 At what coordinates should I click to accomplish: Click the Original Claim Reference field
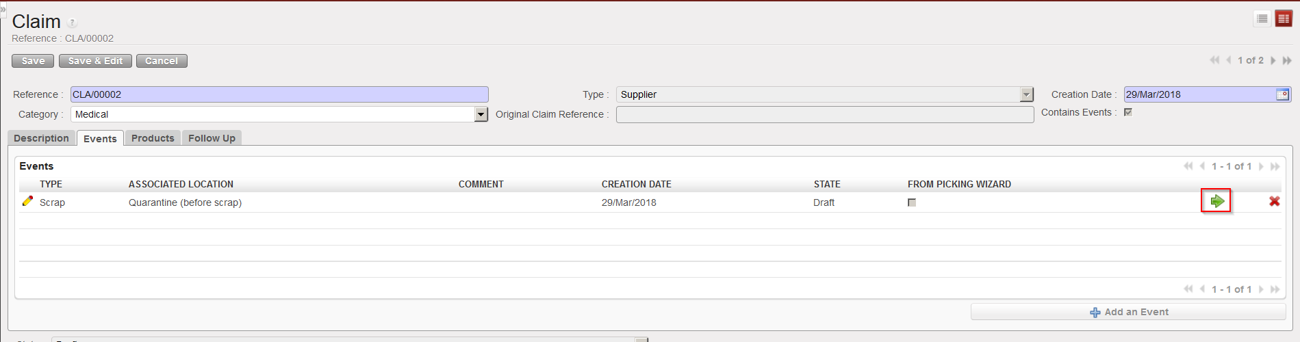click(824, 114)
